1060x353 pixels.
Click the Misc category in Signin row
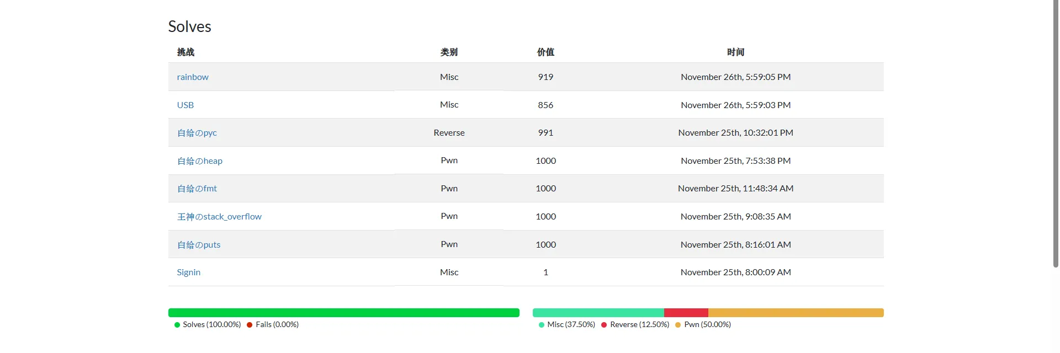[x=449, y=272]
